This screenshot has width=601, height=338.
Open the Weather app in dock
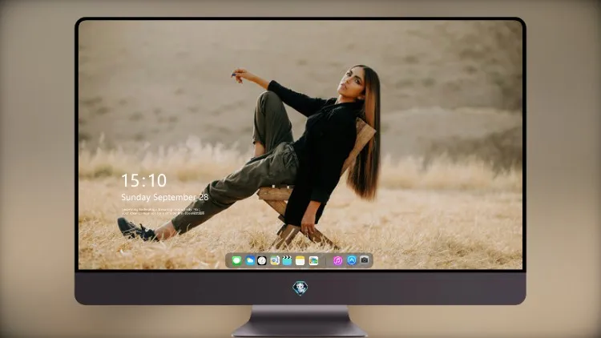pos(250,260)
